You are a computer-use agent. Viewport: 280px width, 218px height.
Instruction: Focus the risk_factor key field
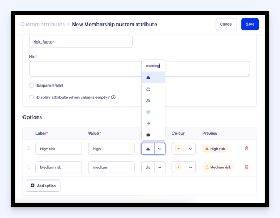pyautogui.click(x=81, y=42)
